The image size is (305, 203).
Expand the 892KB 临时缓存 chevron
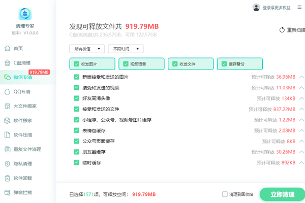pos(301,162)
